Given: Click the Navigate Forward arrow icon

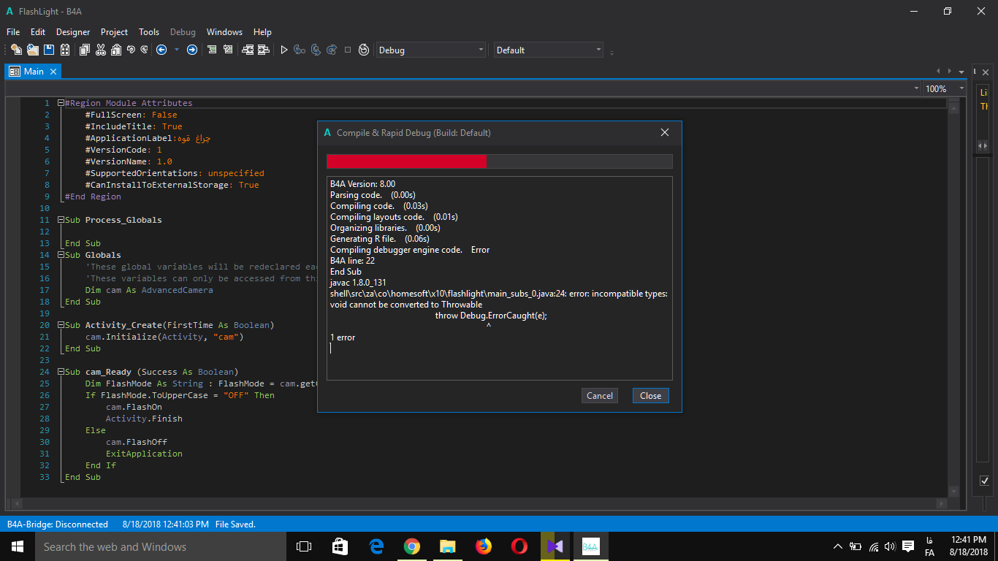Looking at the screenshot, I should click(x=192, y=50).
